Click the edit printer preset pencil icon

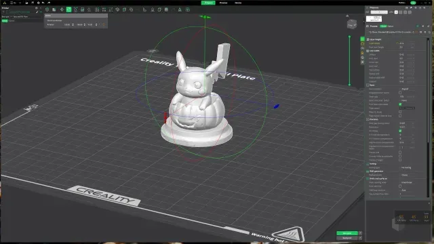tap(37, 12)
